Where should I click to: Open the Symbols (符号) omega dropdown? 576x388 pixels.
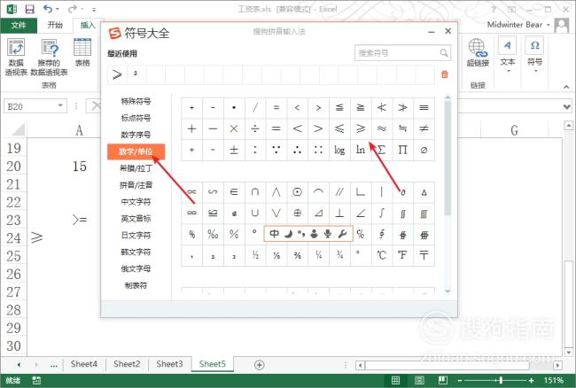click(x=535, y=54)
